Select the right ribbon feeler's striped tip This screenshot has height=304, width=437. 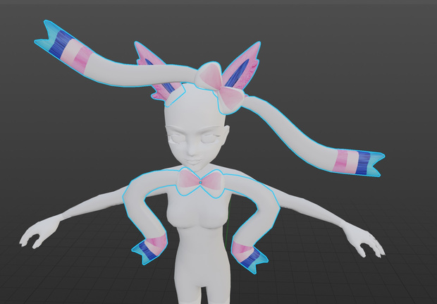[x=359, y=162]
